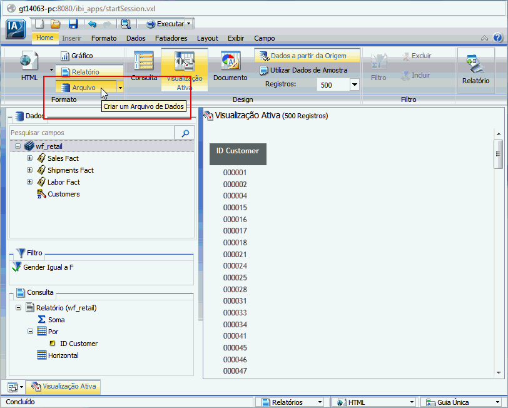
Task: Click the preview magnifier icon in toolbar
Action: 125,24
